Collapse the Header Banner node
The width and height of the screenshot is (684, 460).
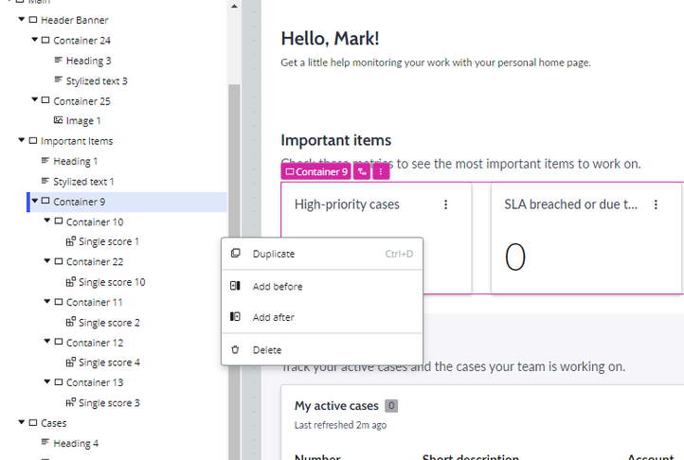[21, 19]
